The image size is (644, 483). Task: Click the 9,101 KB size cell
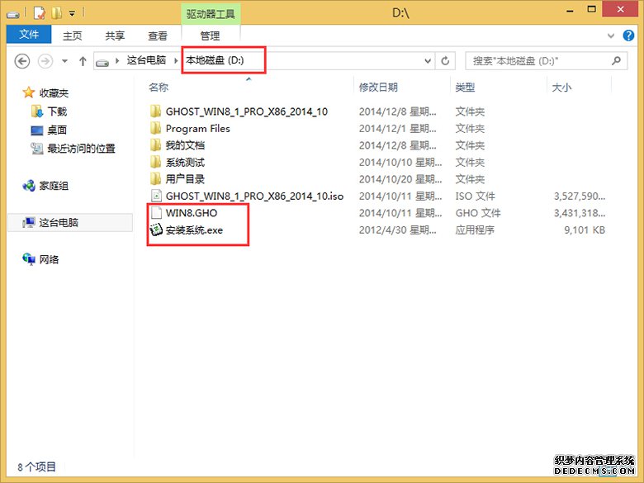[585, 230]
